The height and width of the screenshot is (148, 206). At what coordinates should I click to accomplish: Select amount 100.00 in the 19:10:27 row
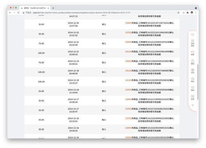point(41,82)
